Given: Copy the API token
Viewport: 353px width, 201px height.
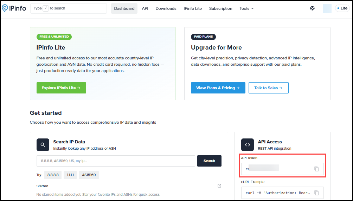Looking at the screenshot, I should 316,169.
